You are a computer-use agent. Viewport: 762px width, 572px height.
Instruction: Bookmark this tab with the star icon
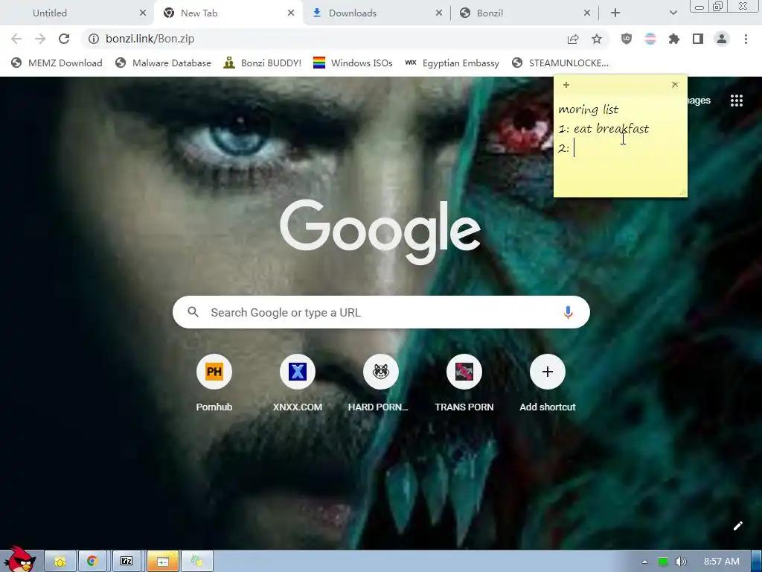click(597, 39)
